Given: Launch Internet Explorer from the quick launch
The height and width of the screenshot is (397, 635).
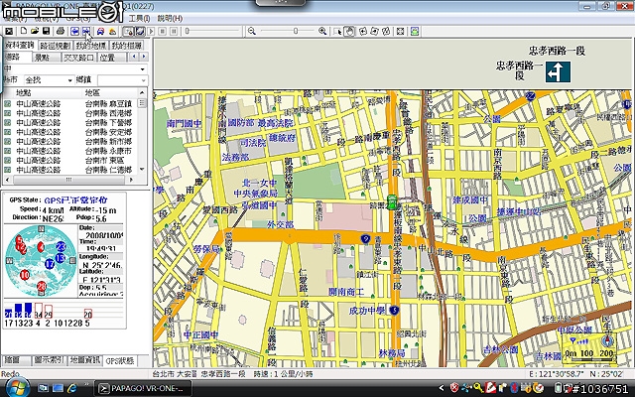Looking at the screenshot, I should 72,388.
